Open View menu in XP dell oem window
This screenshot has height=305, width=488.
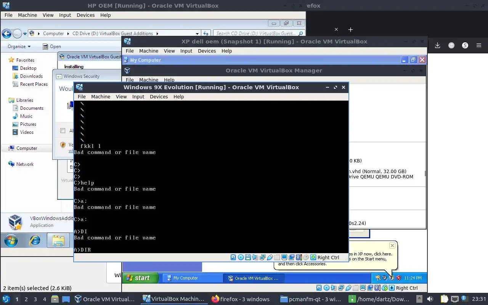(x=169, y=51)
